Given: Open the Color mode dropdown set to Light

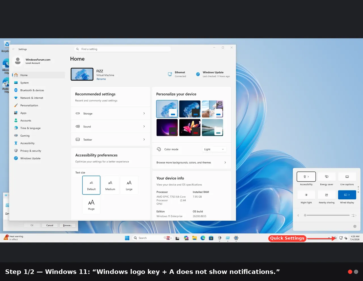Looking at the screenshot, I should pos(214,149).
